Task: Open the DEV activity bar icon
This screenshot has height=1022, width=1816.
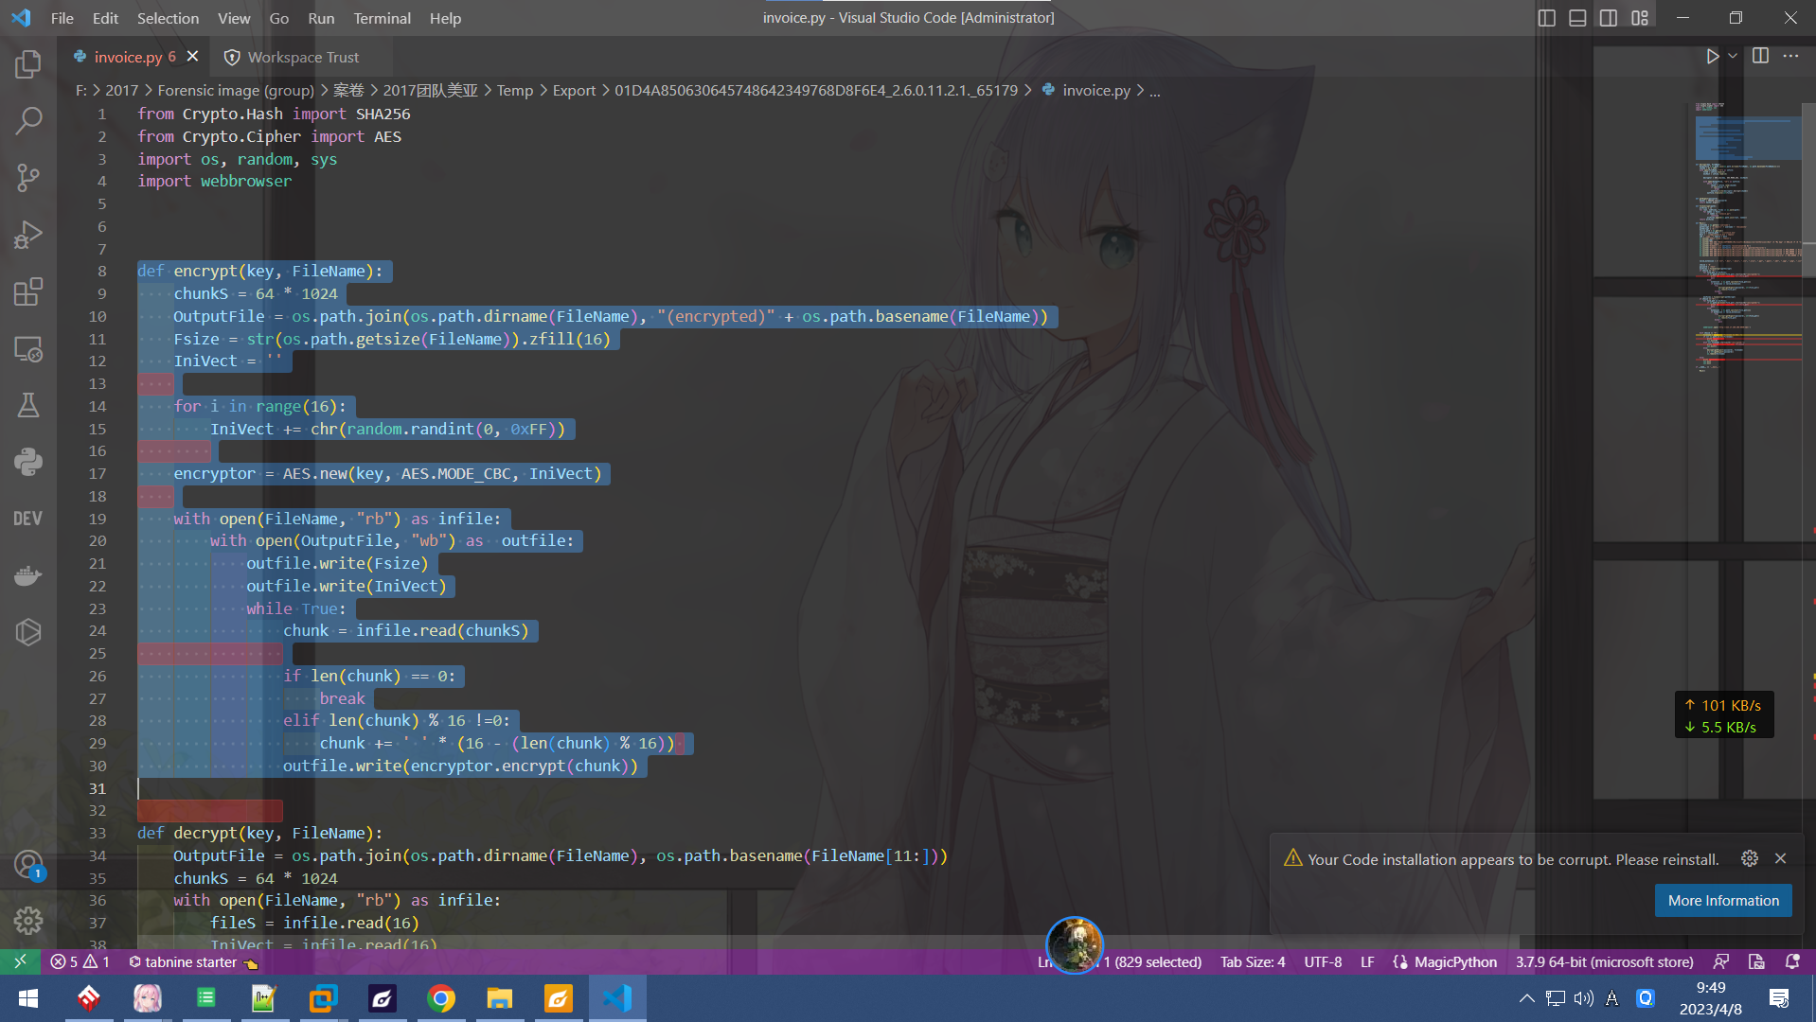Action: click(x=28, y=519)
